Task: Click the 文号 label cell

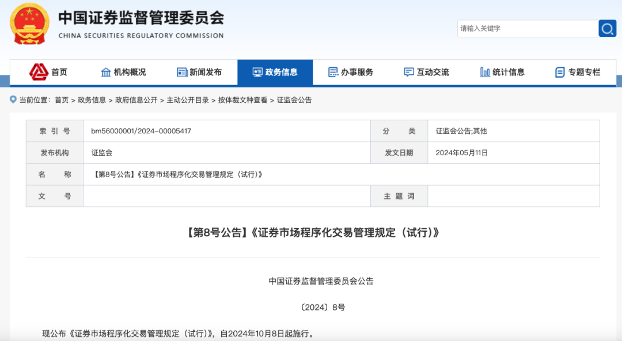Action: [55, 196]
